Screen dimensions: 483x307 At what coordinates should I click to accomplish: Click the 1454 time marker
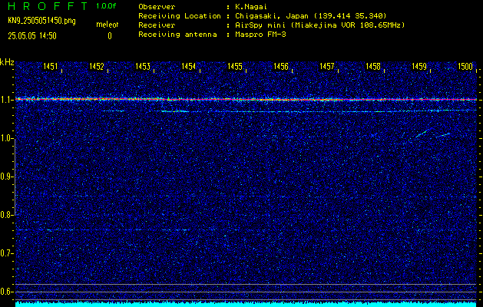pos(189,67)
